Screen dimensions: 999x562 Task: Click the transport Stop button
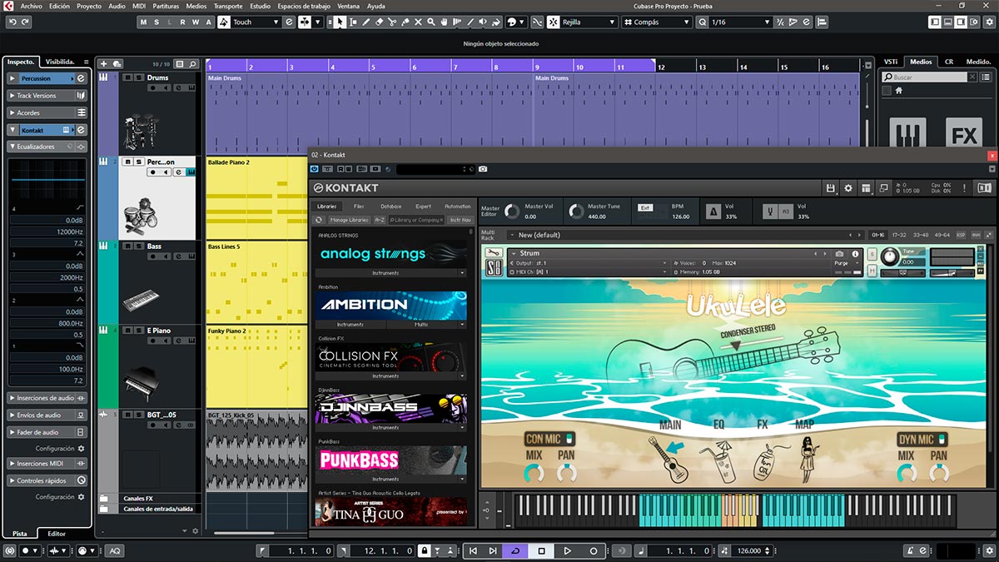541,550
